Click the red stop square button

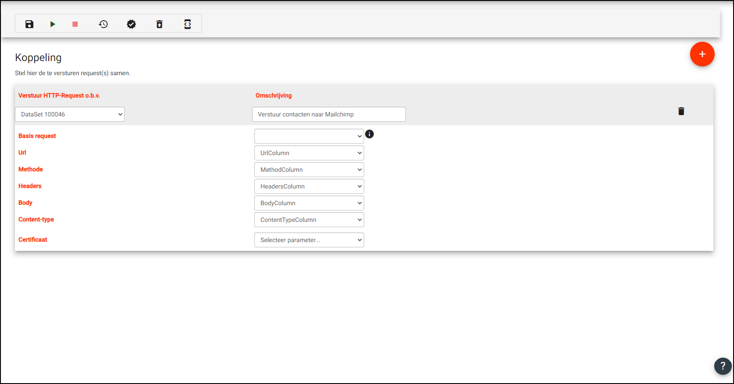pos(75,24)
